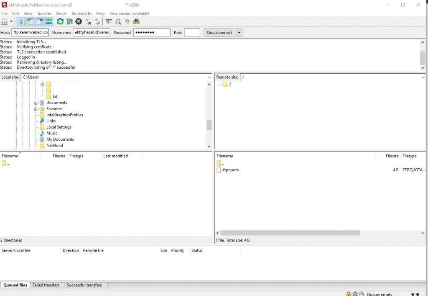Open the Site Manager icon
The image size is (428, 296).
click(x=4, y=22)
